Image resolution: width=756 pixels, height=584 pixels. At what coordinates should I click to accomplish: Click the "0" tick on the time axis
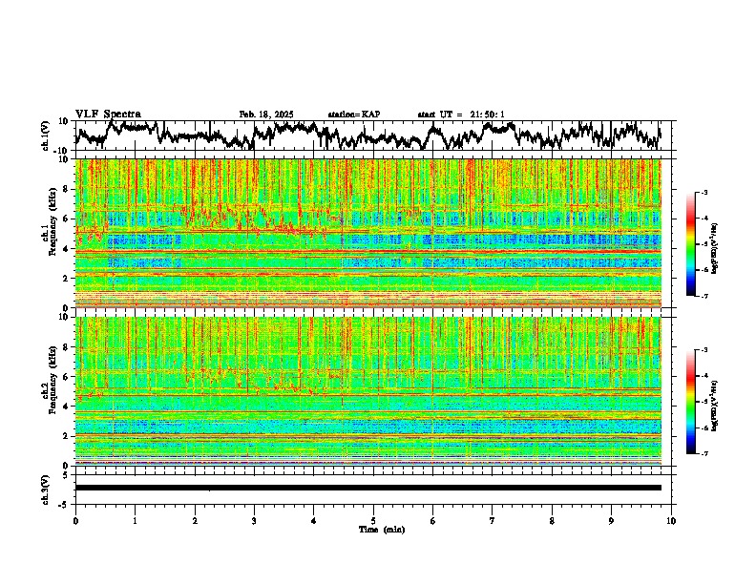point(75,521)
